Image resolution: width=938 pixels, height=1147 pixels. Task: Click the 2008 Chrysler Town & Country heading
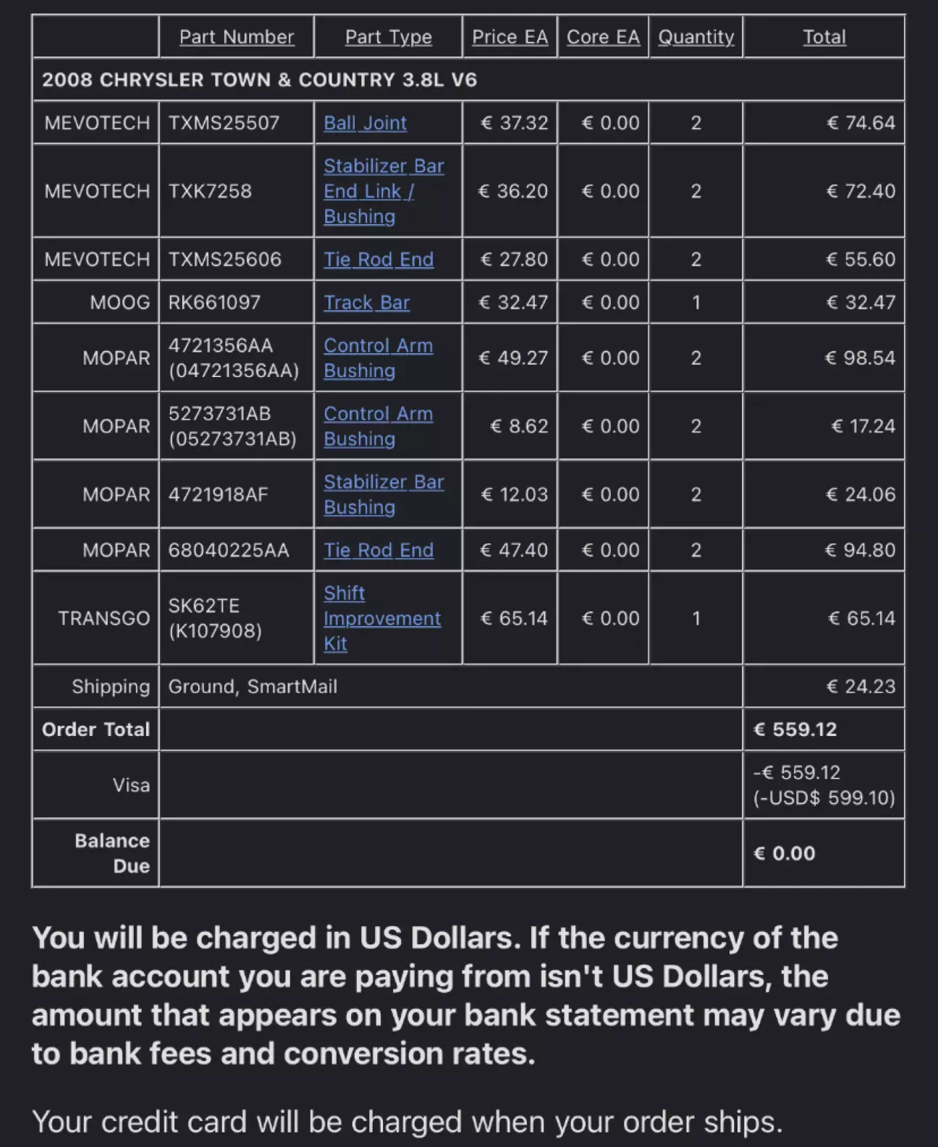click(259, 80)
